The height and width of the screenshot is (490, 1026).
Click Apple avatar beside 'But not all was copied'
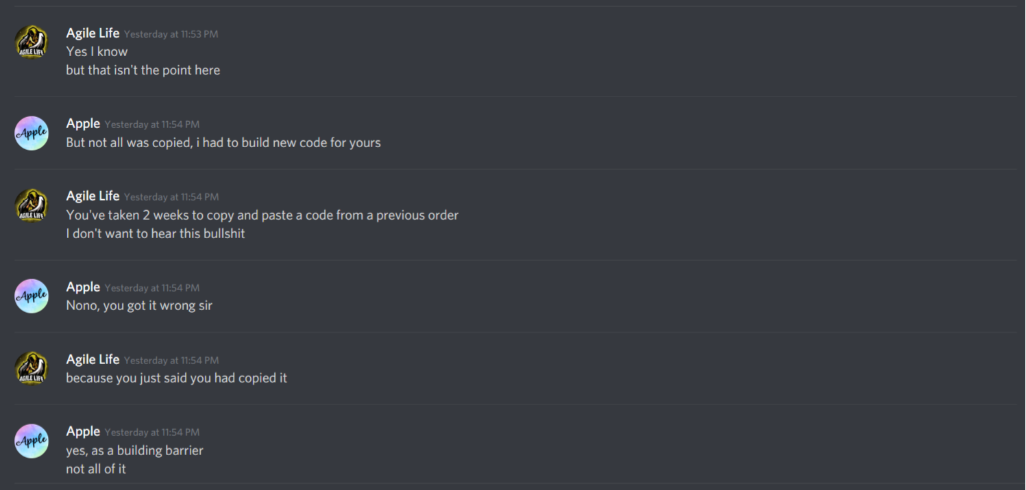pos(32,133)
